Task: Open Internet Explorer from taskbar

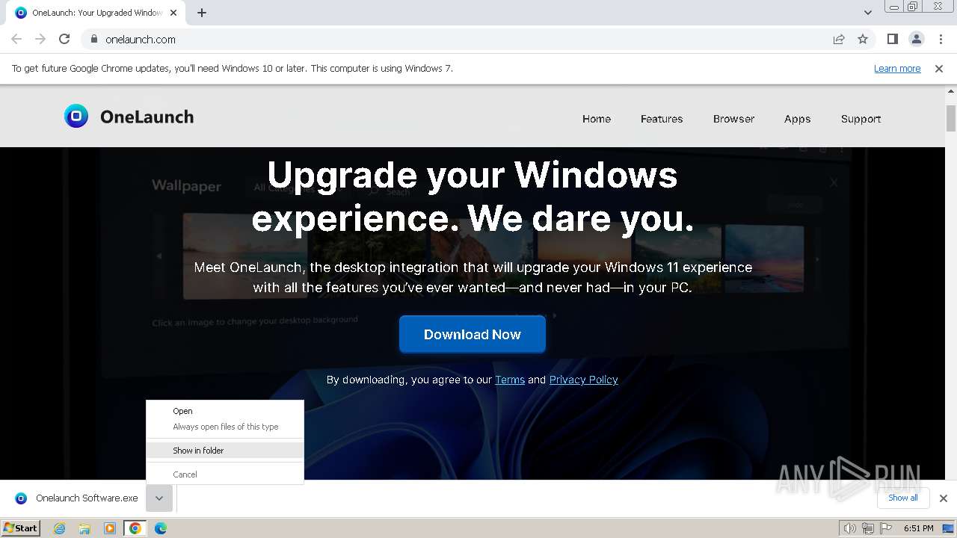Action: [x=59, y=528]
